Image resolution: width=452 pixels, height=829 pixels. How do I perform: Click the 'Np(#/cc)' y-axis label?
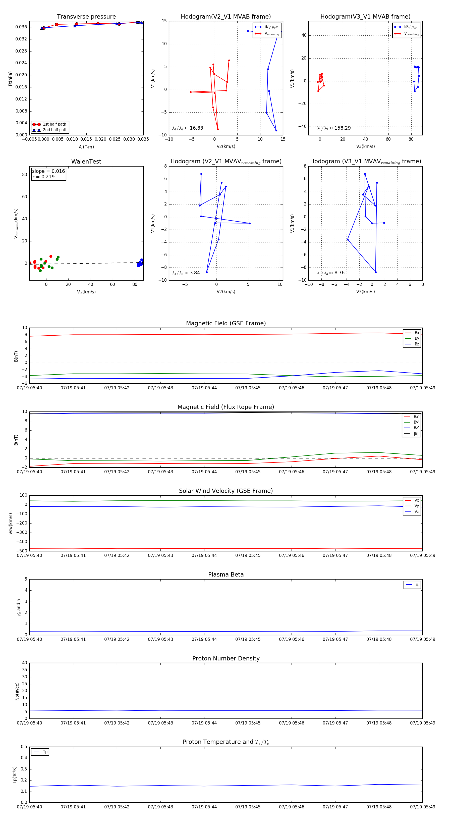(x=17, y=691)
